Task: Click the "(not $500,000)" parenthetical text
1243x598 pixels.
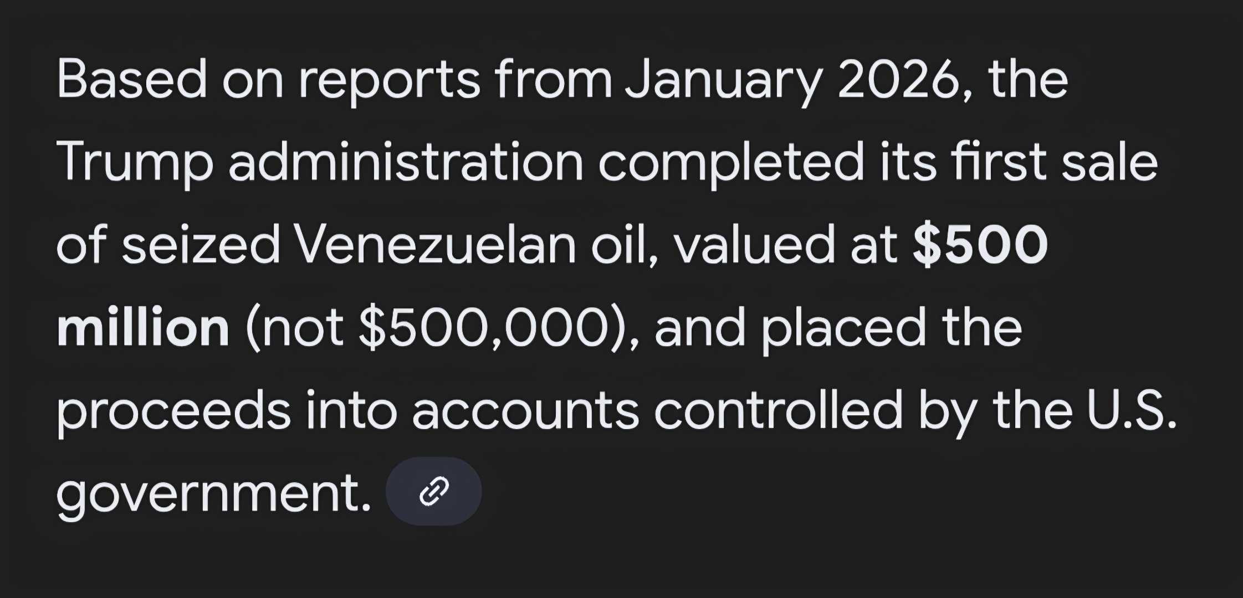Action: (x=442, y=327)
